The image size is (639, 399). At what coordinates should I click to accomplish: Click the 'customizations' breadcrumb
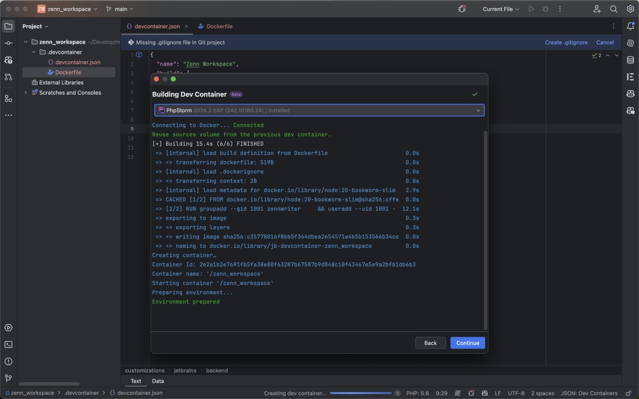145,370
